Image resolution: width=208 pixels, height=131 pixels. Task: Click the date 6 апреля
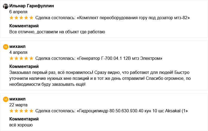point(18,12)
